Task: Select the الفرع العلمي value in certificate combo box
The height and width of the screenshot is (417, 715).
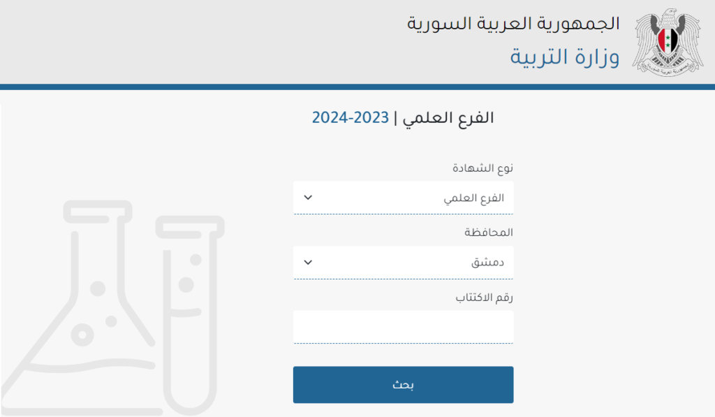Action: click(474, 198)
